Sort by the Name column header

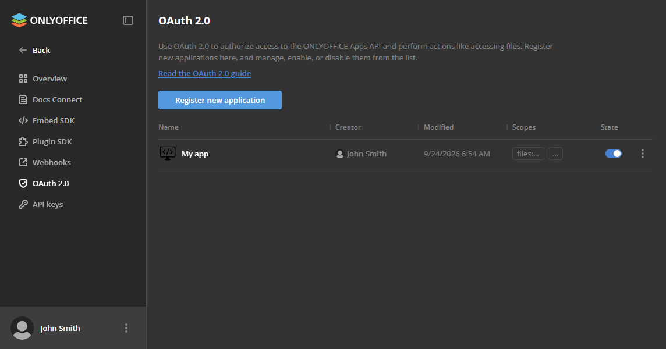click(x=168, y=127)
